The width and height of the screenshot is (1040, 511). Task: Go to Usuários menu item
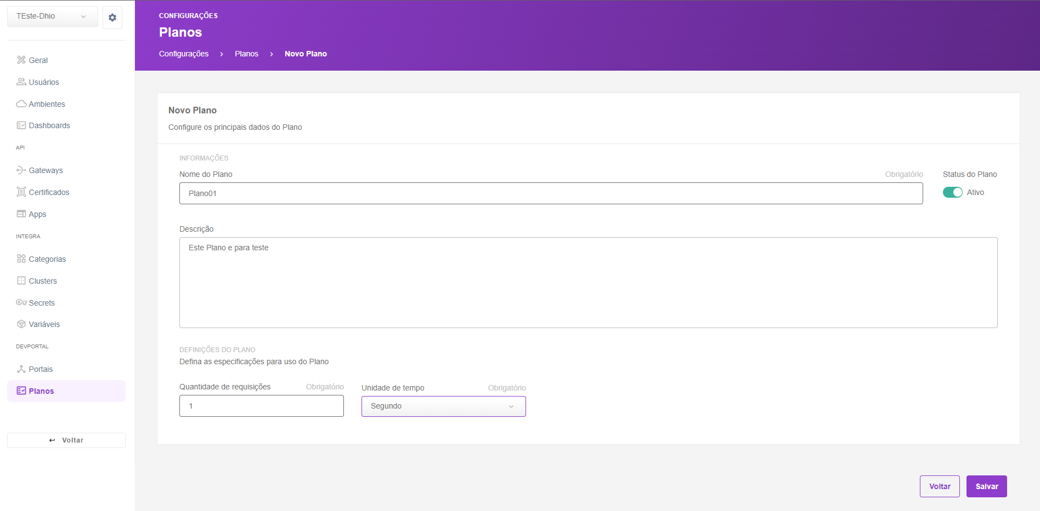(66, 82)
